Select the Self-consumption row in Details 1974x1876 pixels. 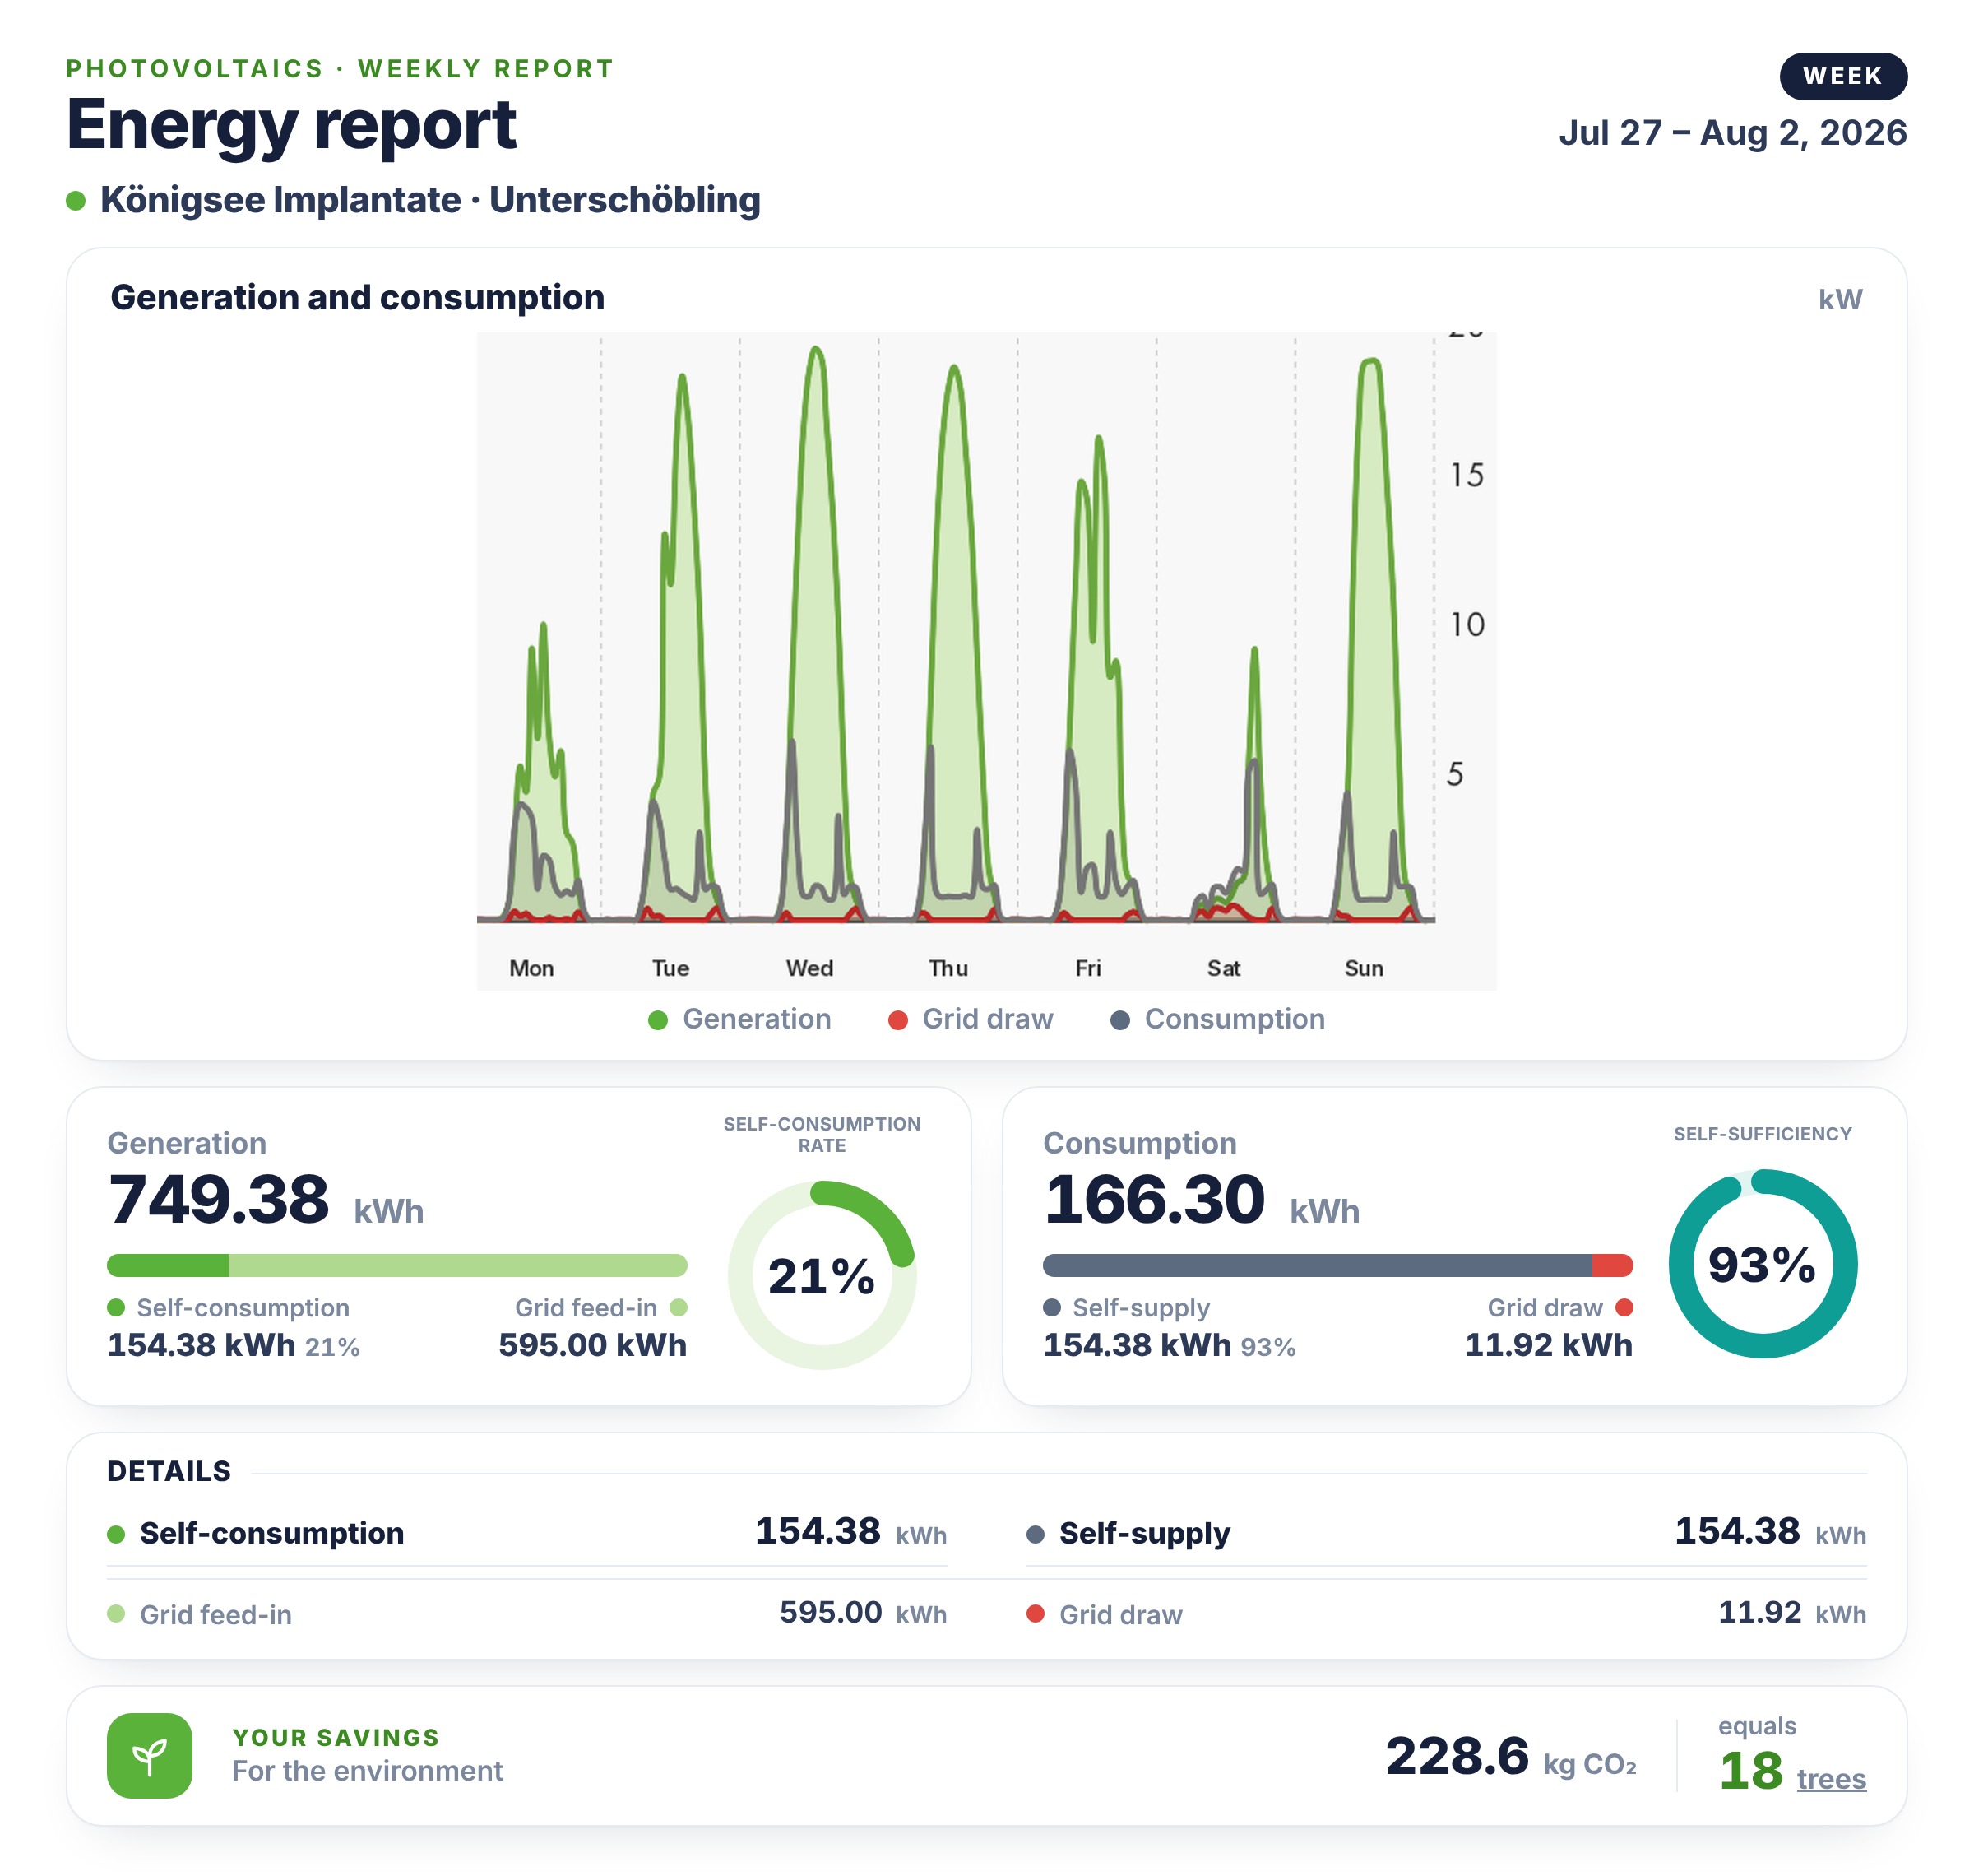click(x=526, y=1532)
